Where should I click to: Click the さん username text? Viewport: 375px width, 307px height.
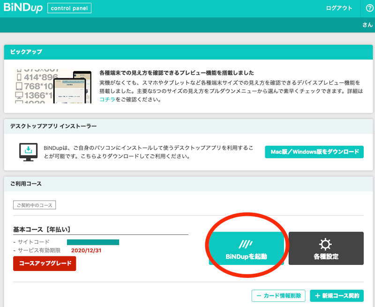[x=367, y=25]
